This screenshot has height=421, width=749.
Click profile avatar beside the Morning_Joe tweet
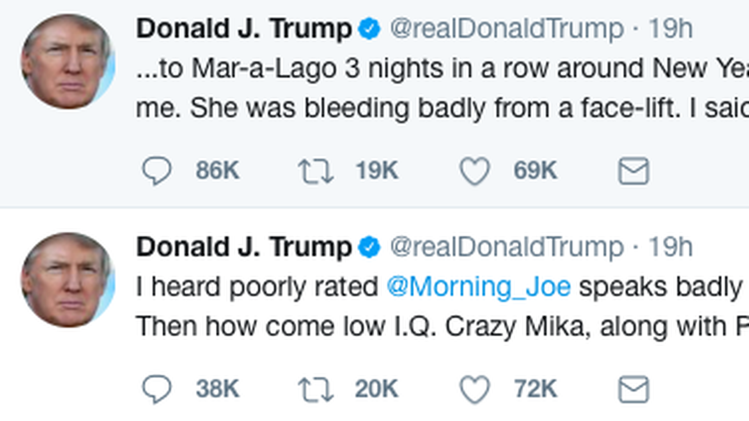tap(68, 280)
